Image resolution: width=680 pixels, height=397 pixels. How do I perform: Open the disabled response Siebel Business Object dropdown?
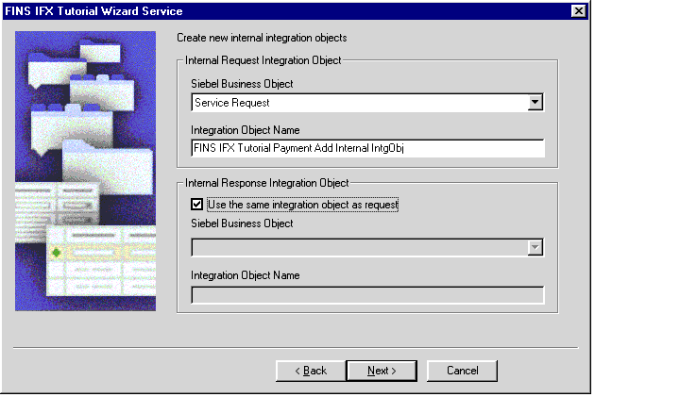[535, 248]
